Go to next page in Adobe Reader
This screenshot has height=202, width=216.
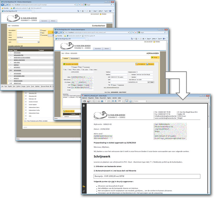point(102,101)
